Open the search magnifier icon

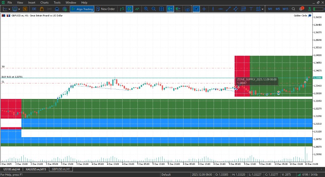(x=293, y=9)
